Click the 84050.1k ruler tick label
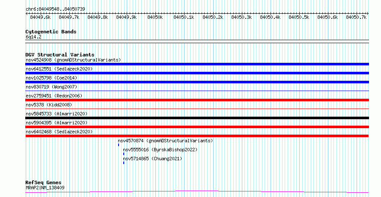381x197 pixels. [x=184, y=17]
